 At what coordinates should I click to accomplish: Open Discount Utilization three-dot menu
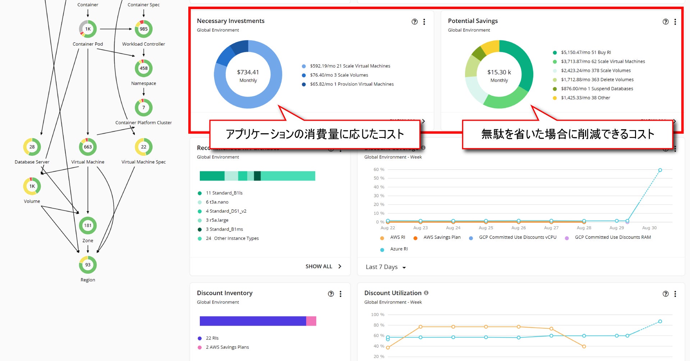675,294
